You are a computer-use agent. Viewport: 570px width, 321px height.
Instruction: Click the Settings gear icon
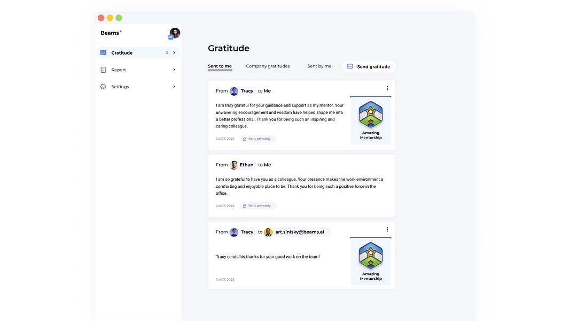coord(103,87)
